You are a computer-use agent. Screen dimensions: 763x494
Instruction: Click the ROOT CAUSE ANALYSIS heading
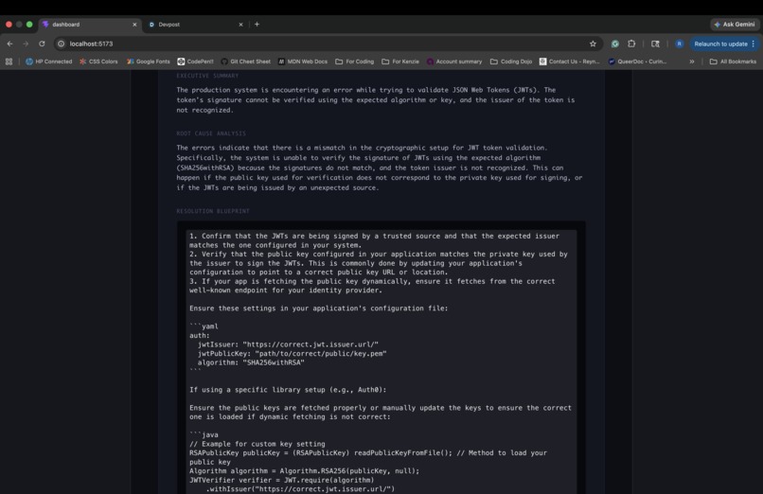[x=211, y=133]
